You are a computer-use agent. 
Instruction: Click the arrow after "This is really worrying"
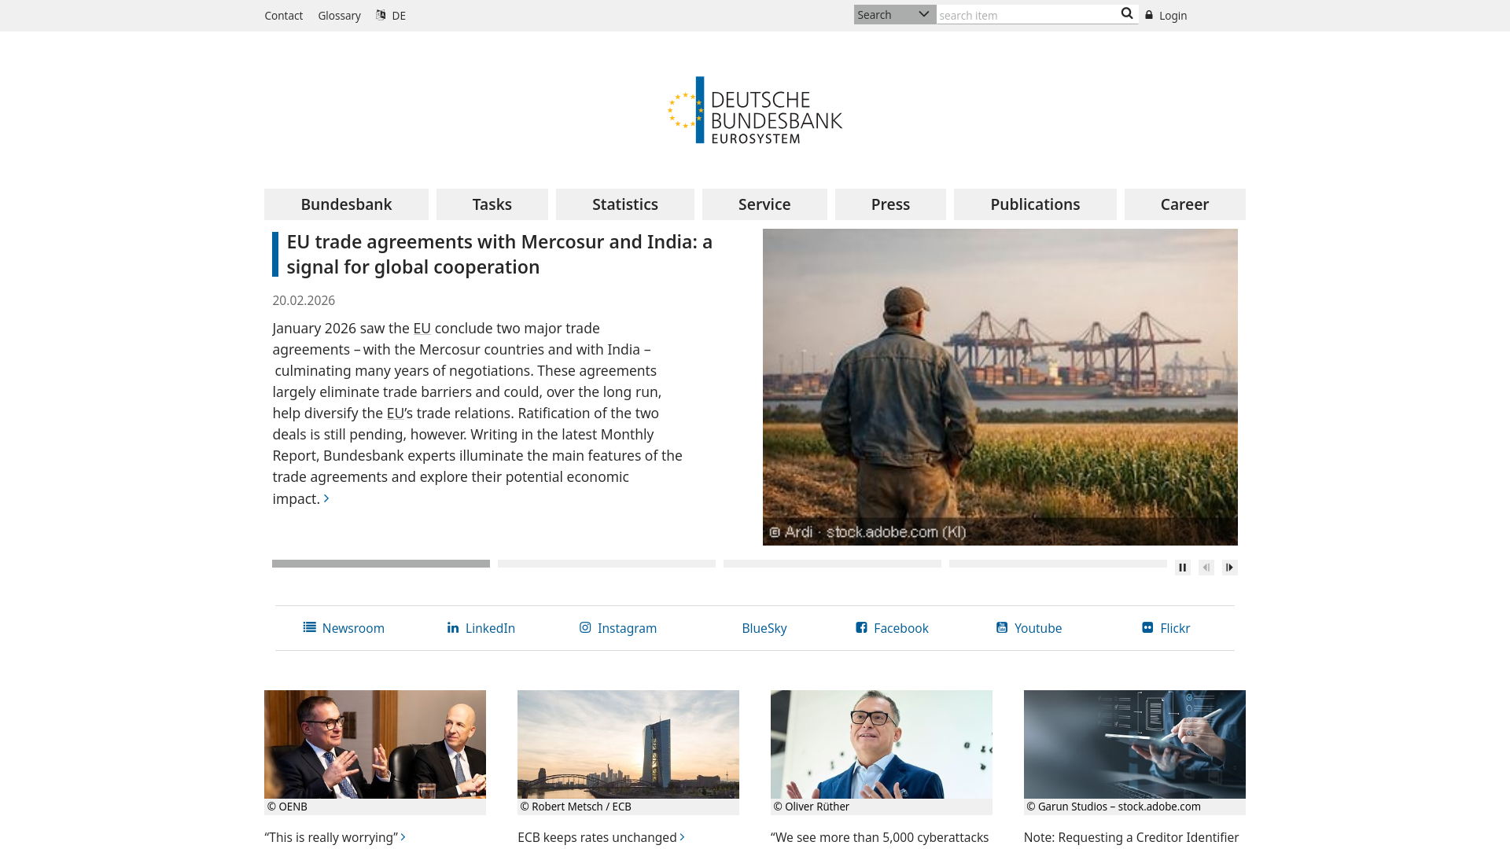coord(403,837)
